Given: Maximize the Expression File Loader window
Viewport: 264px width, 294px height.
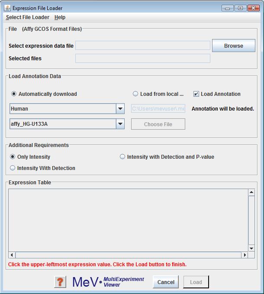Looking at the screenshot, I should tap(240, 8).
